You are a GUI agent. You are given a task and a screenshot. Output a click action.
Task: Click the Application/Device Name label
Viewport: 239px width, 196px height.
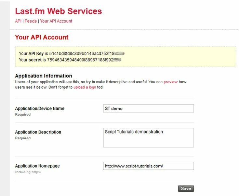pos(40,108)
